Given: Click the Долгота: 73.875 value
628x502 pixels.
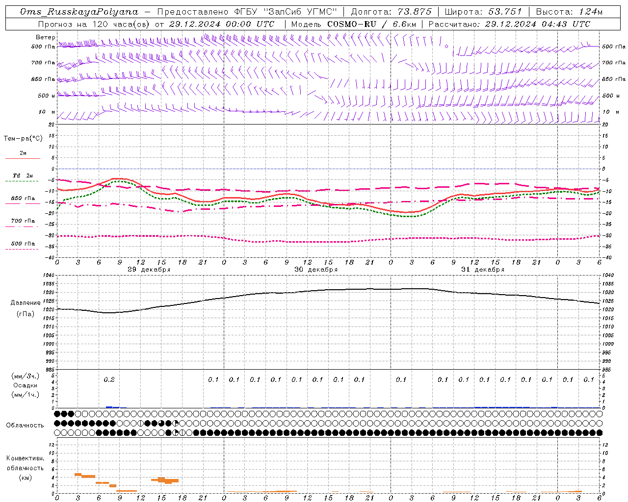Looking at the screenshot, I should [392, 12].
